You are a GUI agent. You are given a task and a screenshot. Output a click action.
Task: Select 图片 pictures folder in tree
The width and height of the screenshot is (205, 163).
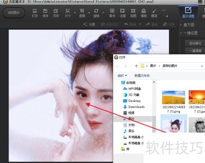pos(129,119)
